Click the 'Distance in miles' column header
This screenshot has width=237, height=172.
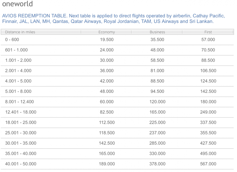point(20,32)
